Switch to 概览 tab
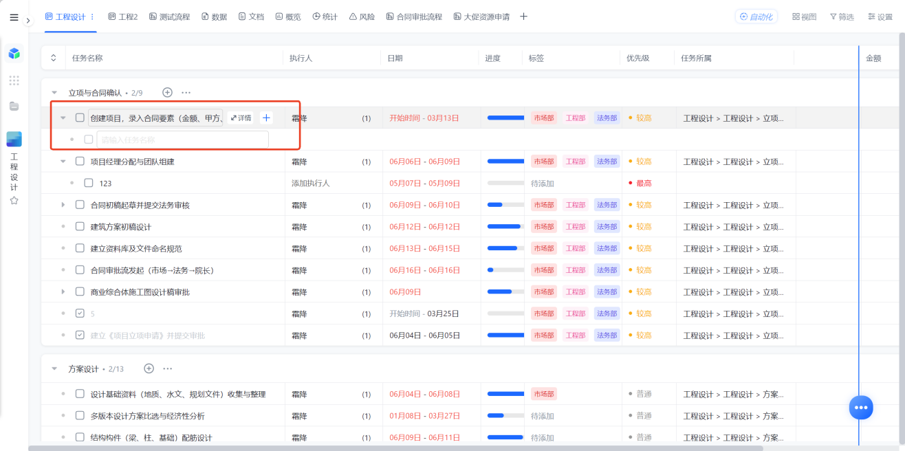 pos(288,16)
